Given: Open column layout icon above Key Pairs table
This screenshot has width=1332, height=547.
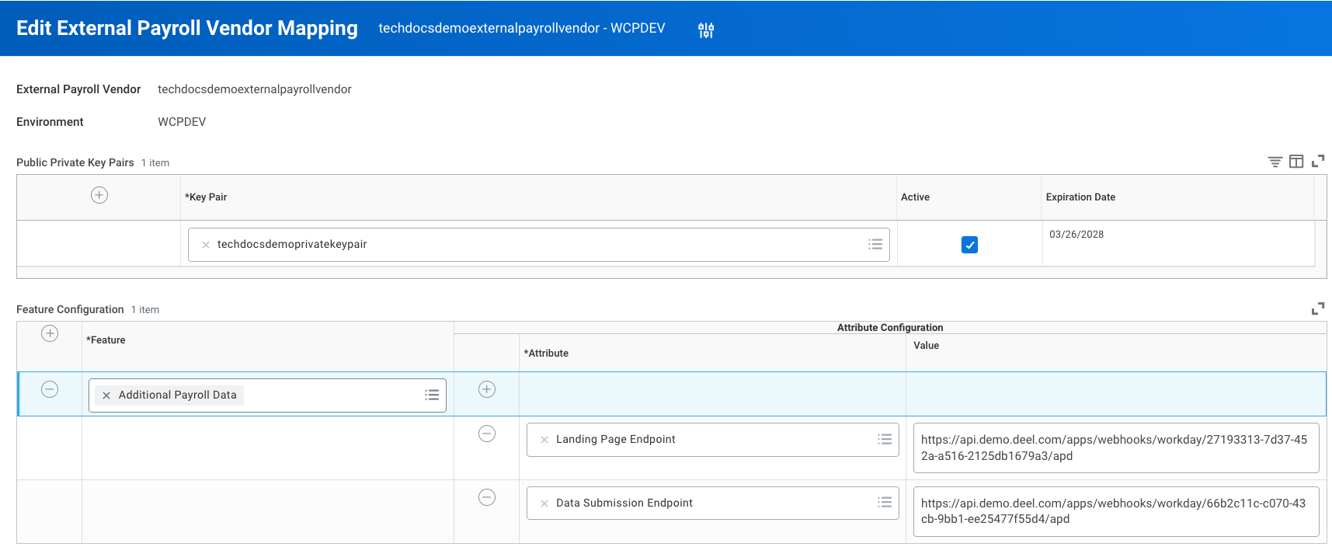Looking at the screenshot, I should 1296,162.
